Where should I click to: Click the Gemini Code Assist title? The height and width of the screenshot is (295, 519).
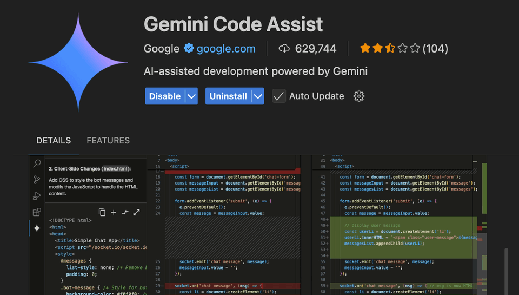(x=233, y=24)
